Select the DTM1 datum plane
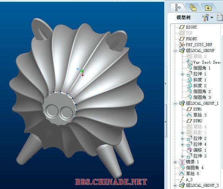 click(194, 109)
